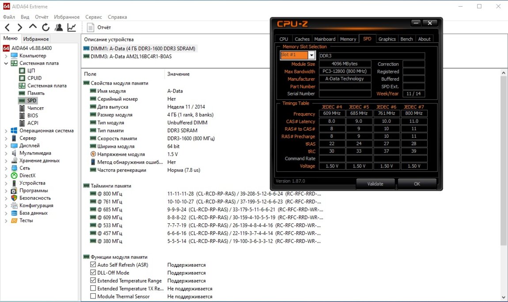Click the graph chart toolbar icon
The image size is (508, 302).
pyautogui.click(x=72, y=27)
